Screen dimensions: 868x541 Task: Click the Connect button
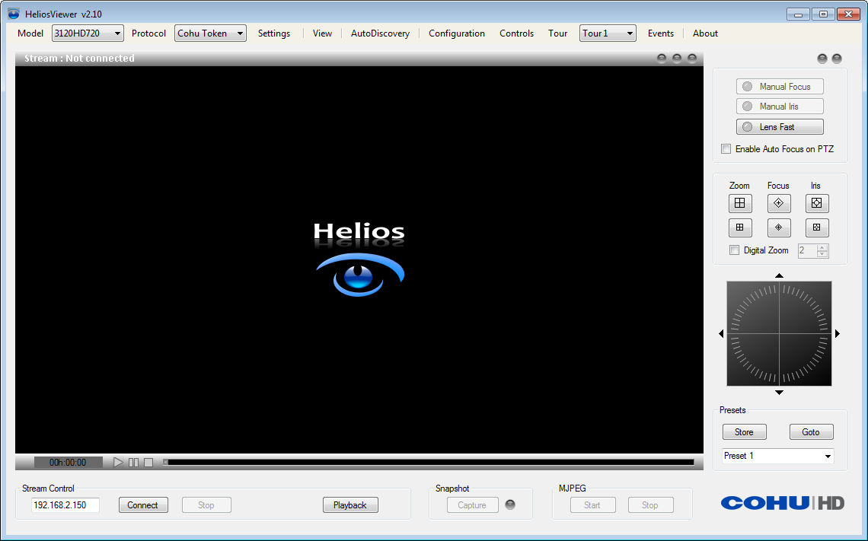pos(143,505)
